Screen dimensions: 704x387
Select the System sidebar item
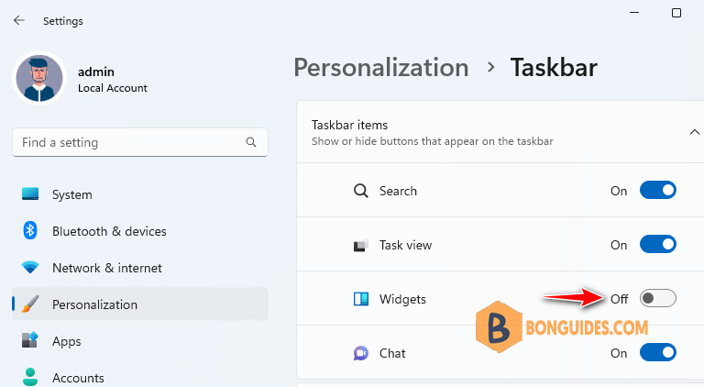[71, 194]
